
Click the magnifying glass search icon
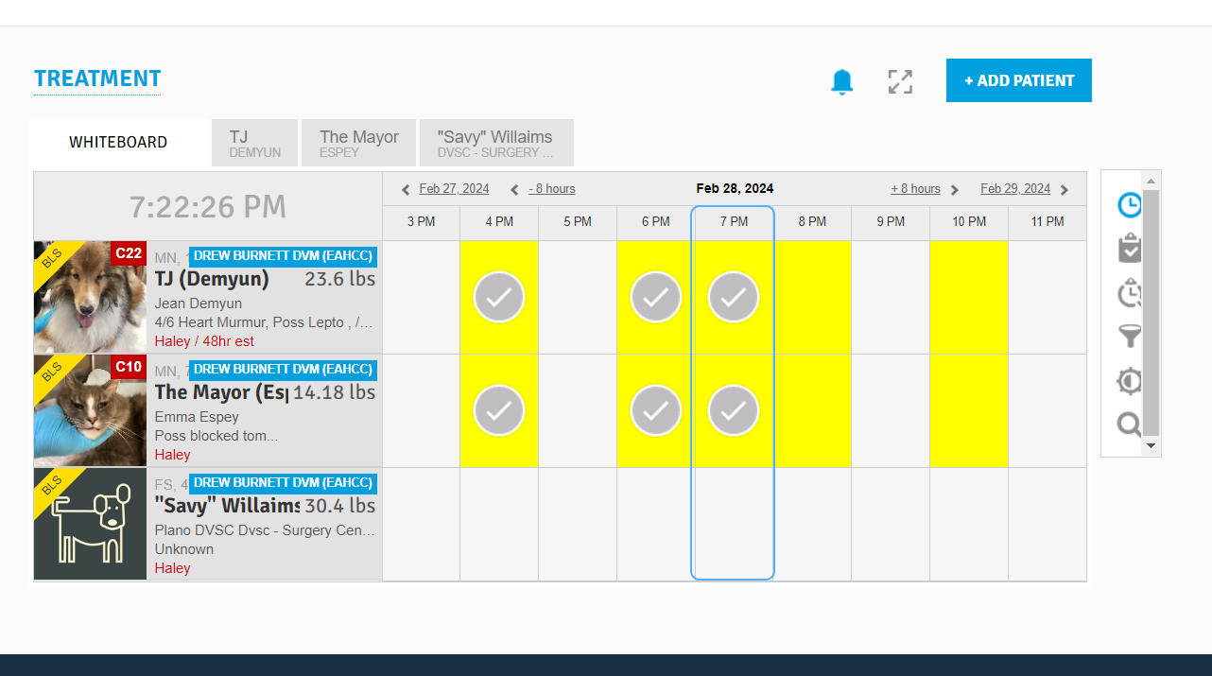(1130, 425)
